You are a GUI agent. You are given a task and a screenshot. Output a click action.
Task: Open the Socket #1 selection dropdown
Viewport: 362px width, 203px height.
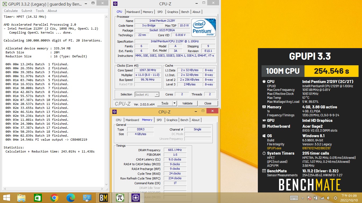147,94
